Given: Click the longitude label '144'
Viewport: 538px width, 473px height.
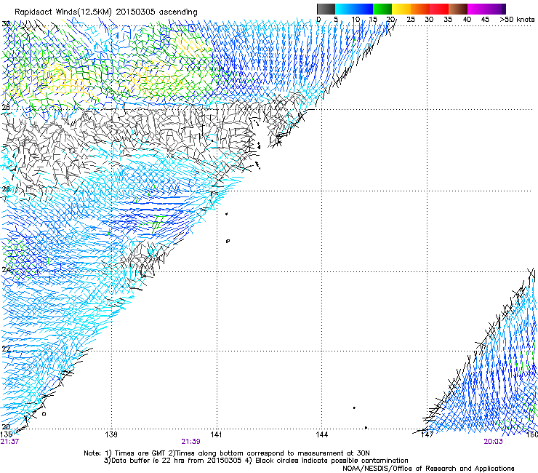Looking at the screenshot, I should click(x=321, y=435).
